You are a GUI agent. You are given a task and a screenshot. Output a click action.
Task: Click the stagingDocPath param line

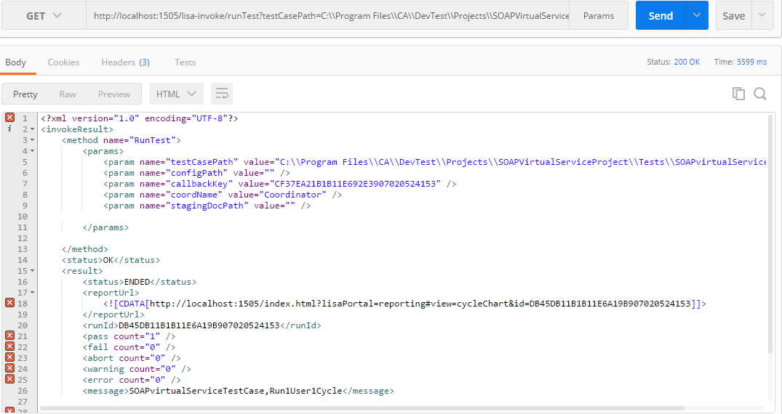click(207, 206)
